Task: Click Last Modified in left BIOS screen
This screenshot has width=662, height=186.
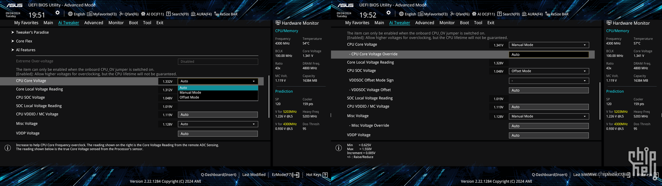Action: (254, 175)
